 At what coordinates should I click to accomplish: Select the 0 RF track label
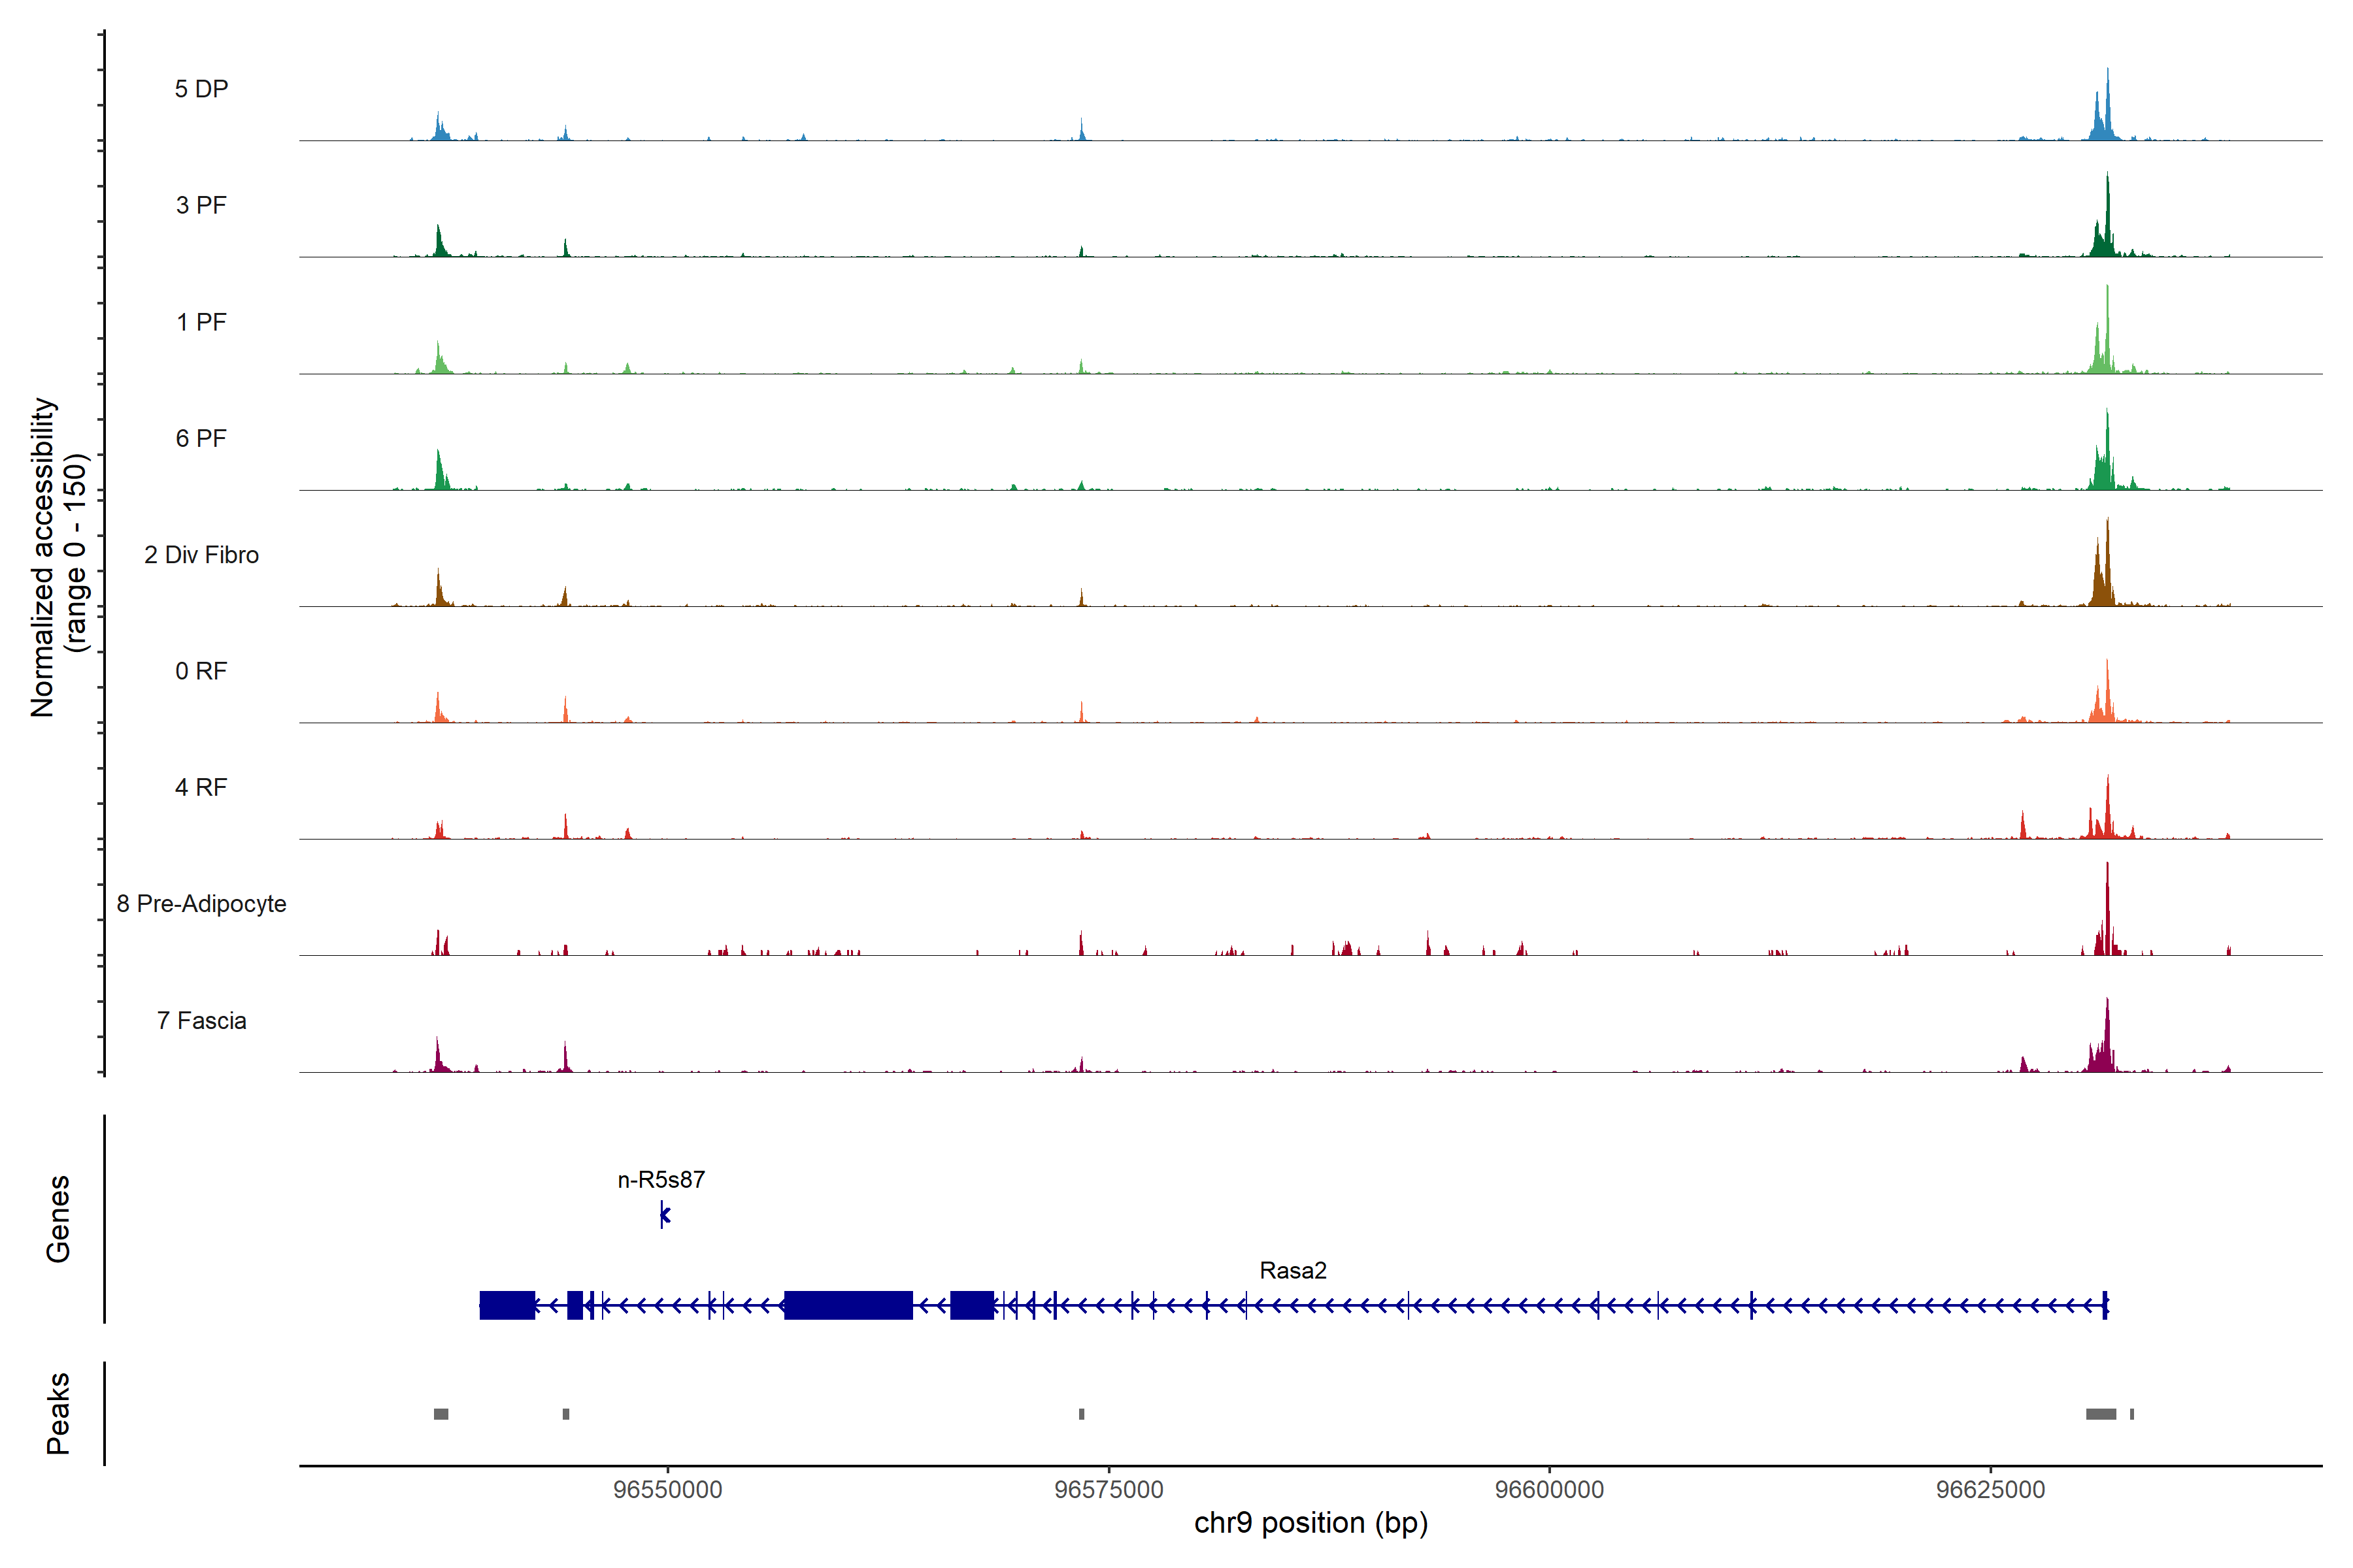(x=201, y=671)
